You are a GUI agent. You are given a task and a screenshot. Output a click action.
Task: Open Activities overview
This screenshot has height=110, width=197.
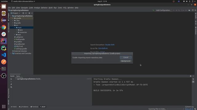point(4,1)
